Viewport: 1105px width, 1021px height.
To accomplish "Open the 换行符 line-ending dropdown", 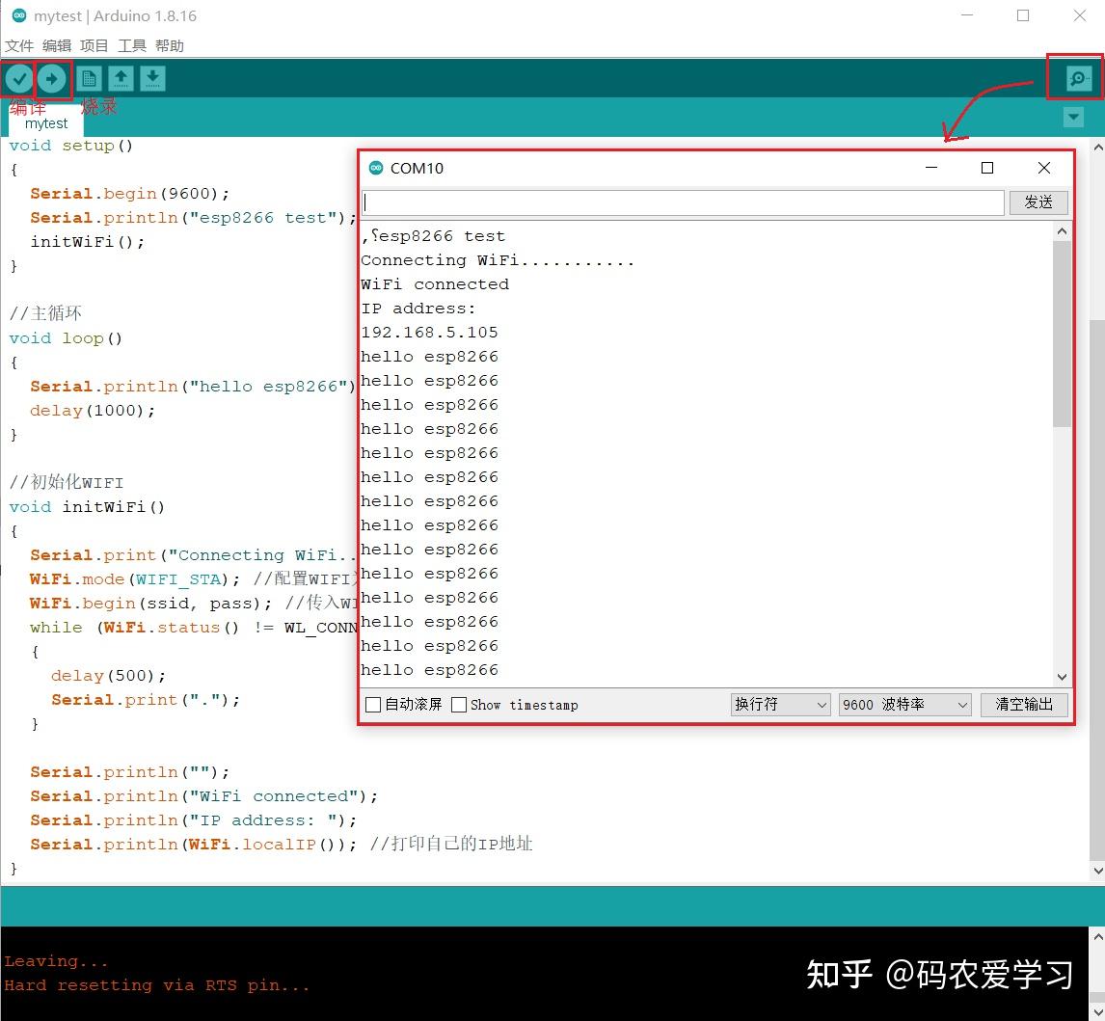I will tap(779, 705).
